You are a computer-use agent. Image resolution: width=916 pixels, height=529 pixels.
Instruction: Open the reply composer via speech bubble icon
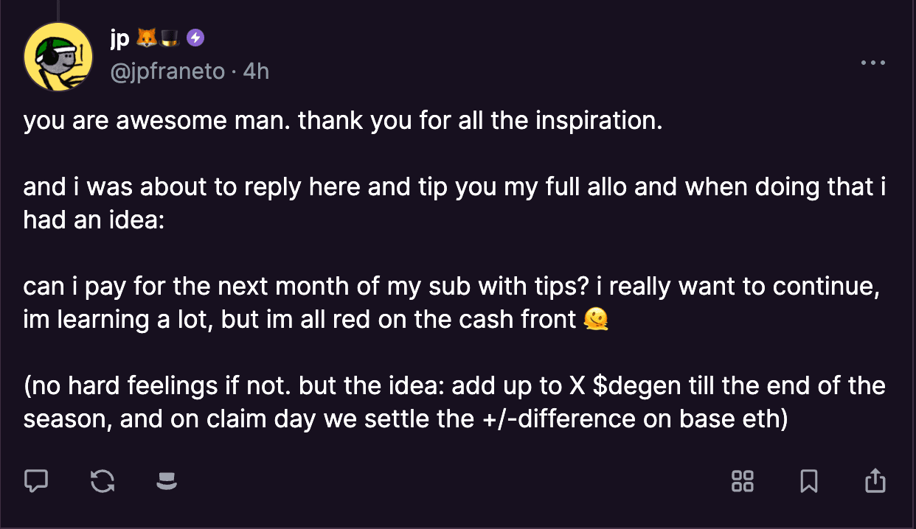(x=36, y=481)
